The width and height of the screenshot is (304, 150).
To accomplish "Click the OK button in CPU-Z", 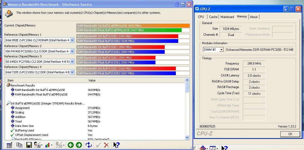I will (x=290, y=134).
